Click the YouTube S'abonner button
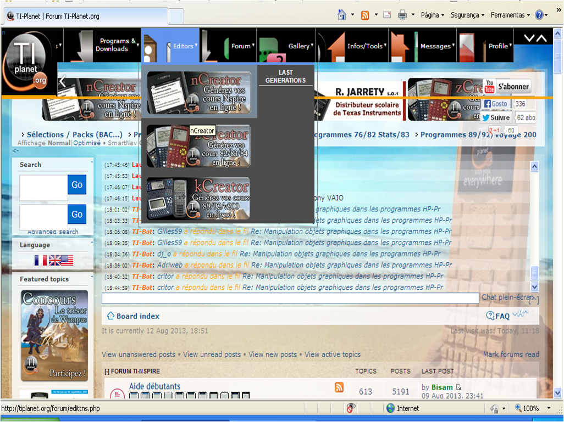The width and height of the screenshot is (564, 422). pos(507,87)
